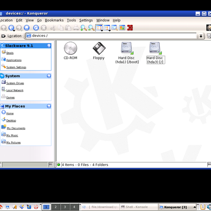Image resolution: width=211 pixels, height=211 pixels.
Task: Expand the Konqueror [3] taskbar group
Action: pyautogui.click(x=195, y=207)
